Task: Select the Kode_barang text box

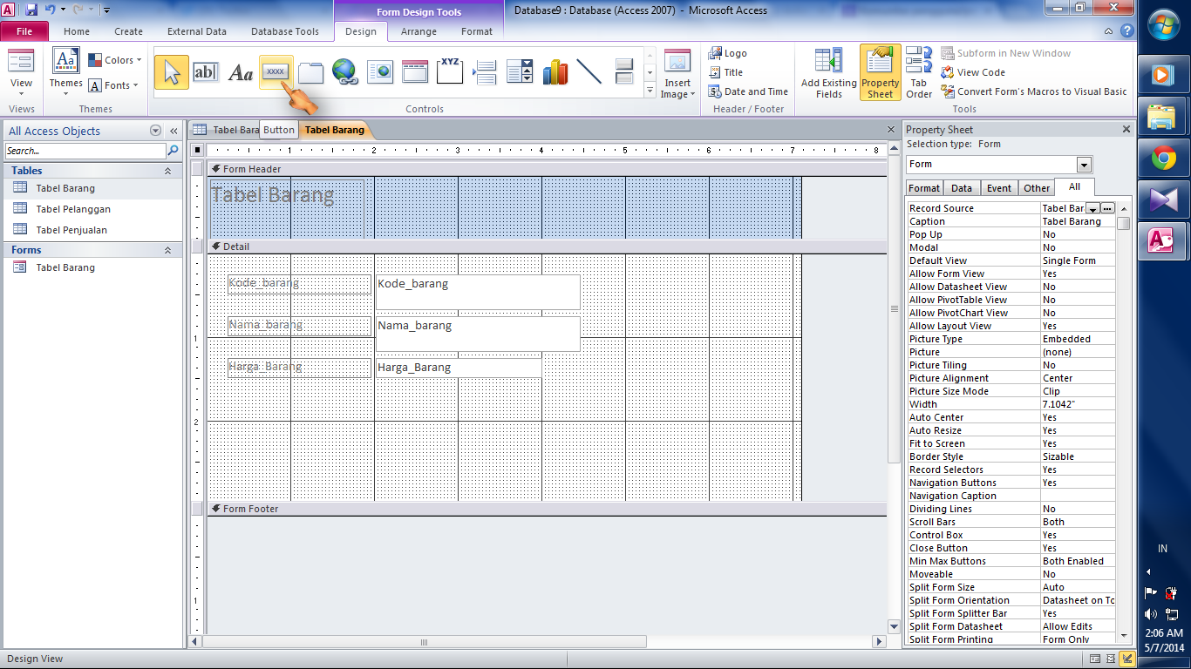Action: tap(478, 292)
